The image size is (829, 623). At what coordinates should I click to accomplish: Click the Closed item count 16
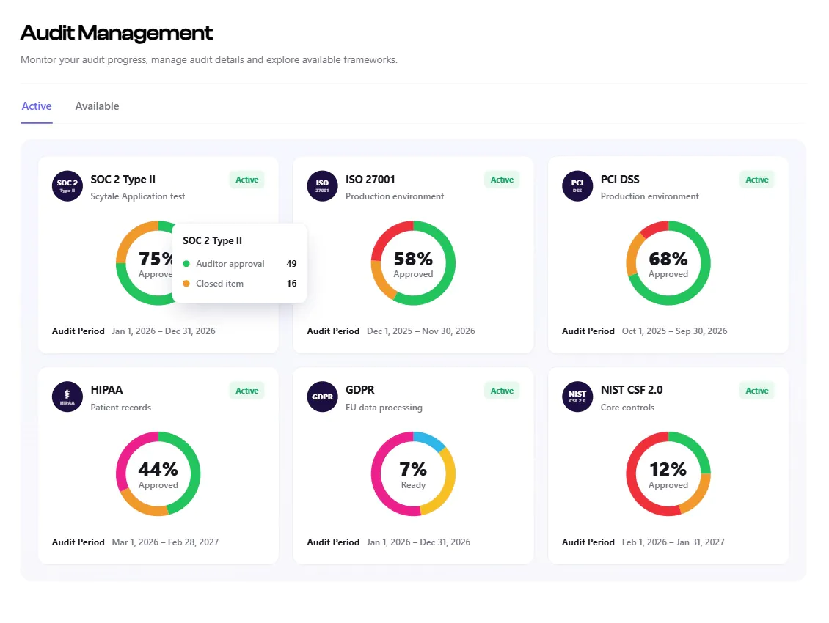point(291,284)
